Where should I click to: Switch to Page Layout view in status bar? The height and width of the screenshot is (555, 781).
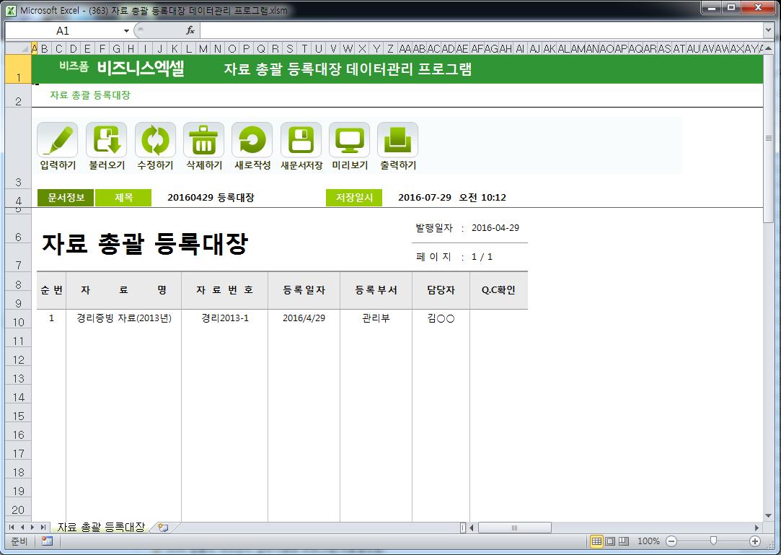tap(610, 541)
